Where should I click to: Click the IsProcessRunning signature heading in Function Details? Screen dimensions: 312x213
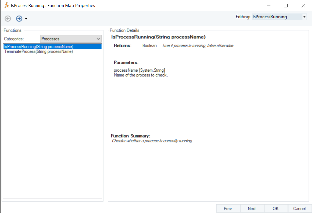pos(158,37)
